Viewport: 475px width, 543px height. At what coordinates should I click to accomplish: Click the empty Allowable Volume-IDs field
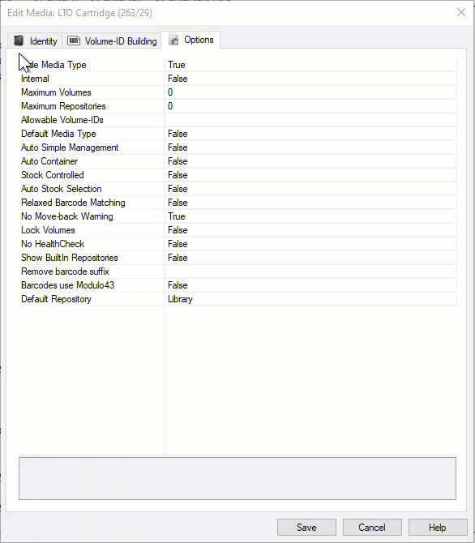310,120
